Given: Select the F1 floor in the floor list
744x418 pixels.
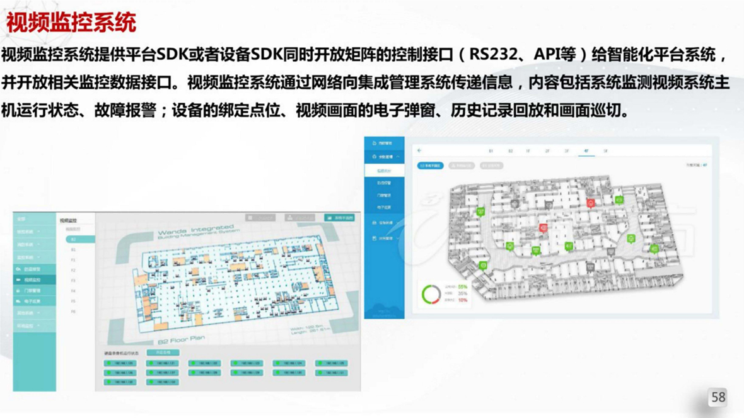Looking at the screenshot, I should tap(74, 260).
